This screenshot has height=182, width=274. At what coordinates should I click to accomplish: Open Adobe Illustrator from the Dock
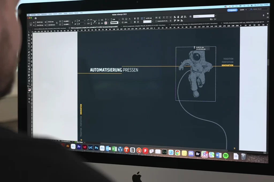[67, 146]
